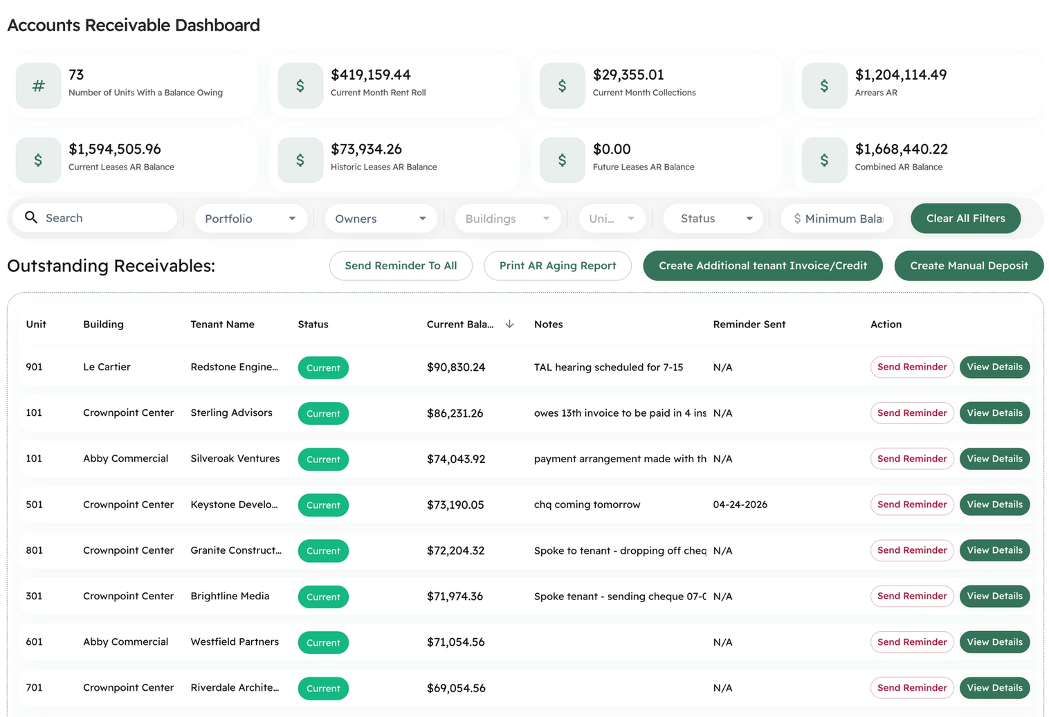Click the reminder date 04-24-2026

click(x=740, y=505)
